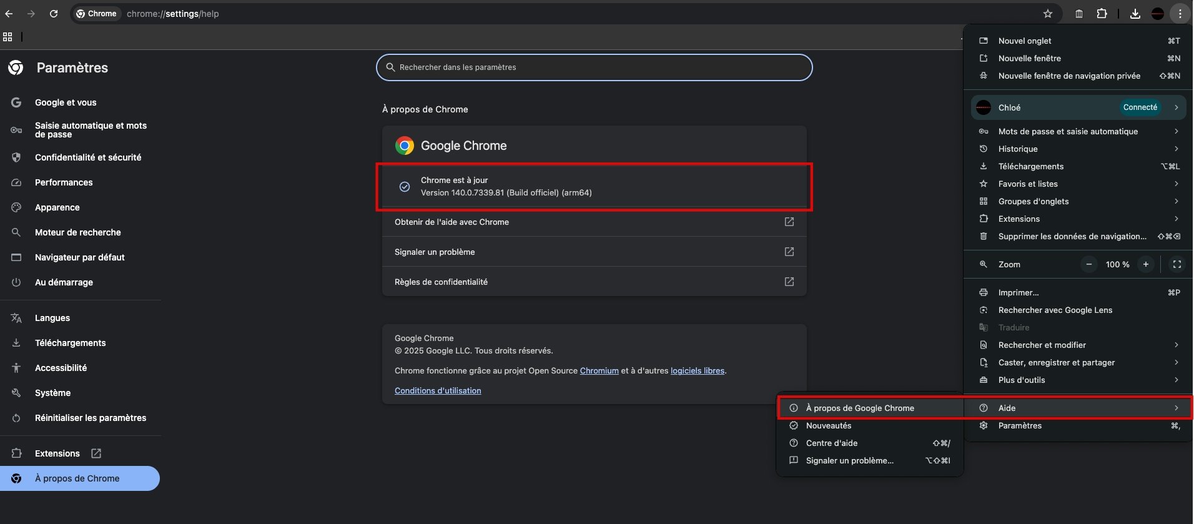Image resolution: width=1194 pixels, height=524 pixels.
Task: Click the profile avatar in the toolbar
Action: tap(1158, 14)
